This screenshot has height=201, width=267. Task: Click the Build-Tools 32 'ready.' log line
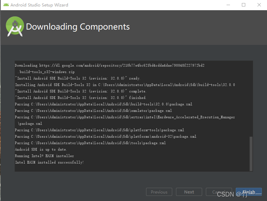pos(77,79)
